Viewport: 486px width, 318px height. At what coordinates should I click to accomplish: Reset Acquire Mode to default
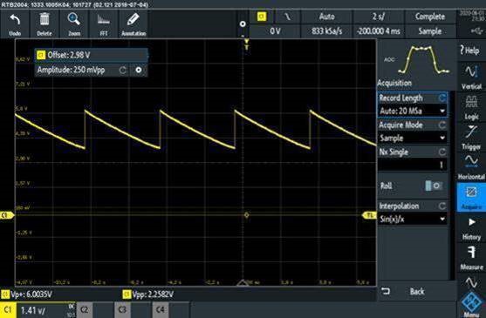(442, 125)
